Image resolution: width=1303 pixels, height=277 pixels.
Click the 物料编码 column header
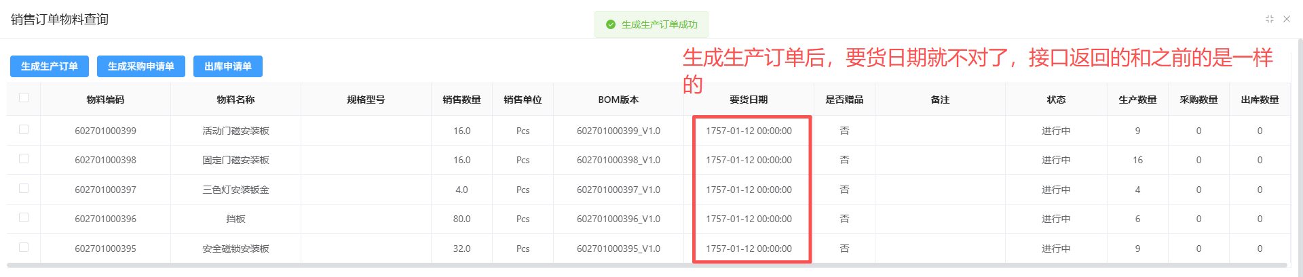click(x=105, y=100)
